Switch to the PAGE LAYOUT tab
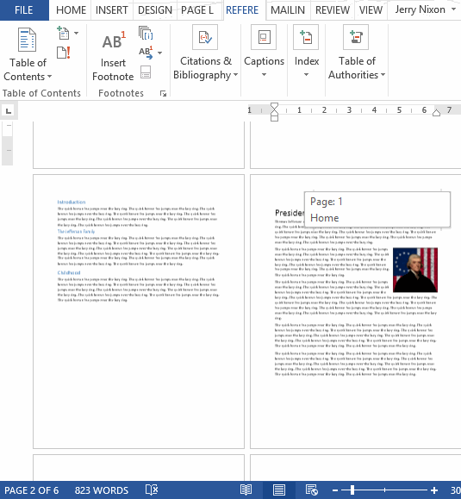461x499 pixels. point(197,10)
